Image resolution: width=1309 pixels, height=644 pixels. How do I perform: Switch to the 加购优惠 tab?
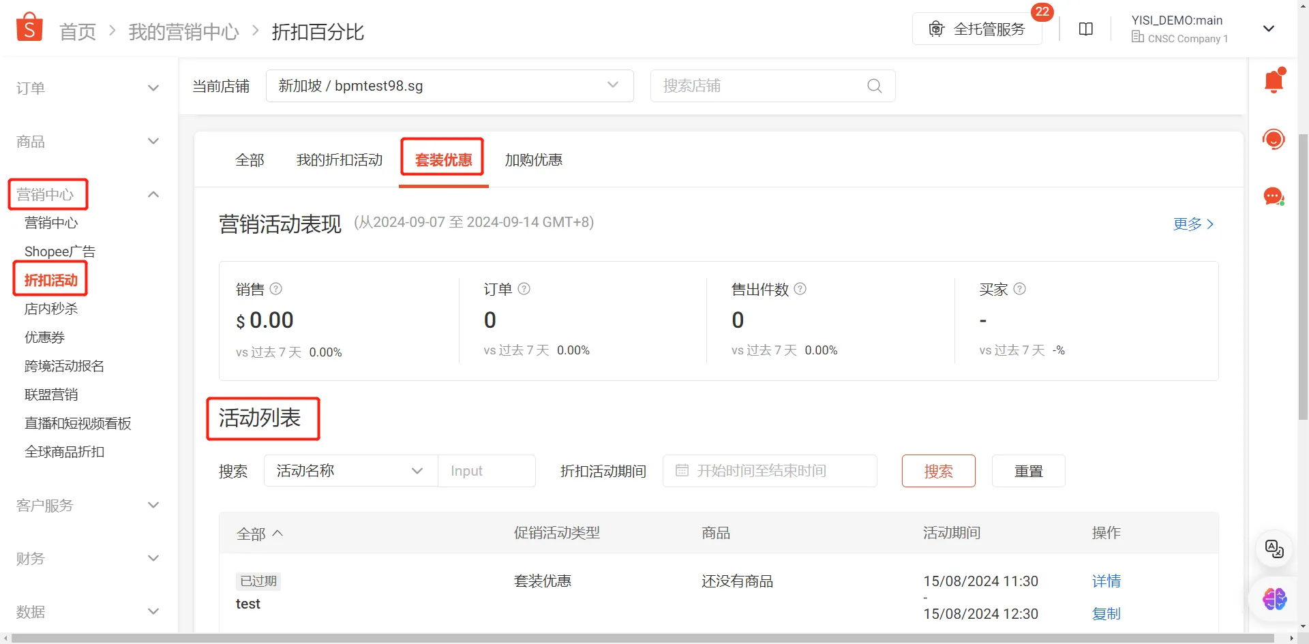click(x=533, y=159)
